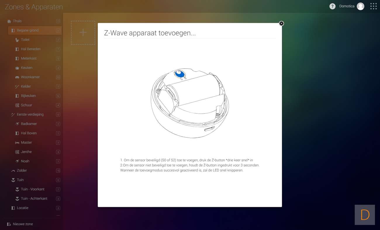Click the Z-Wave apparaat toevoegen heading

pos(150,33)
